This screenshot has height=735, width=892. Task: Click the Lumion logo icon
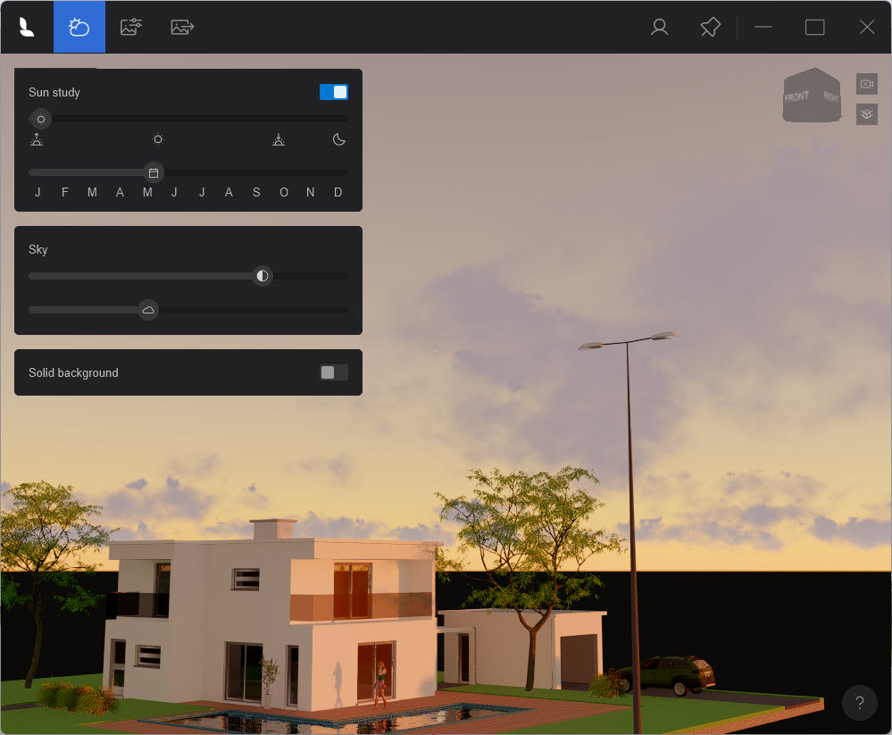click(27, 27)
